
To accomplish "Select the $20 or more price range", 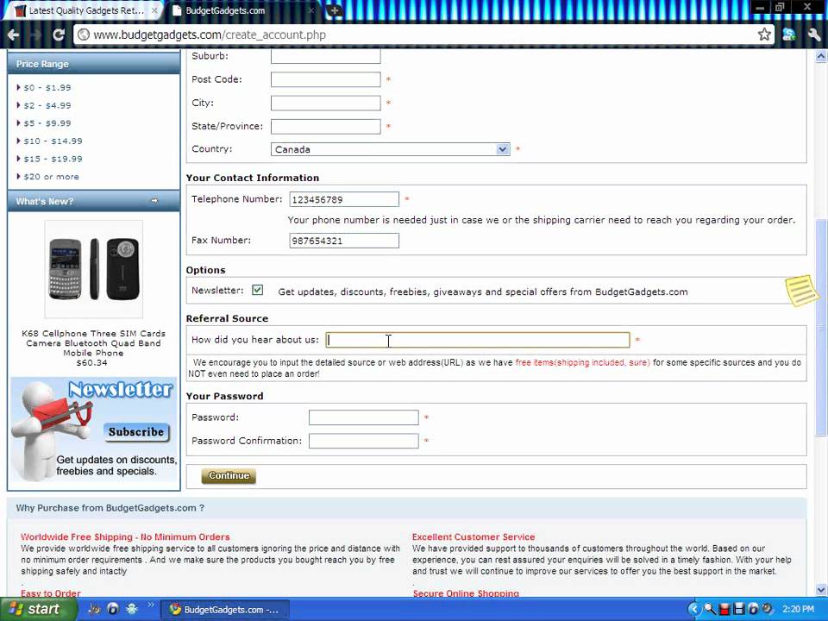I will pyautogui.click(x=51, y=177).
